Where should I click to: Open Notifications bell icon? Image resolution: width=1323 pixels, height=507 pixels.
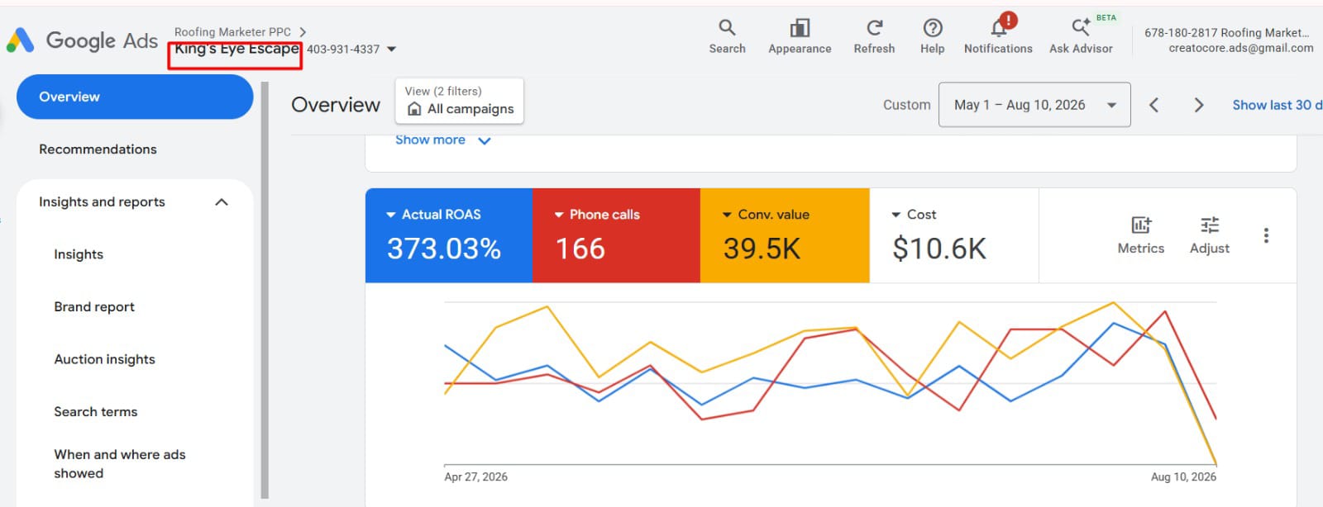[999, 28]
